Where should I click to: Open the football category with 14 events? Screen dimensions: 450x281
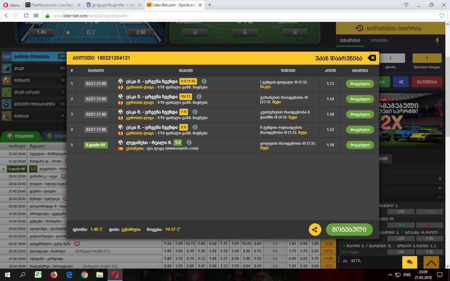34,80
